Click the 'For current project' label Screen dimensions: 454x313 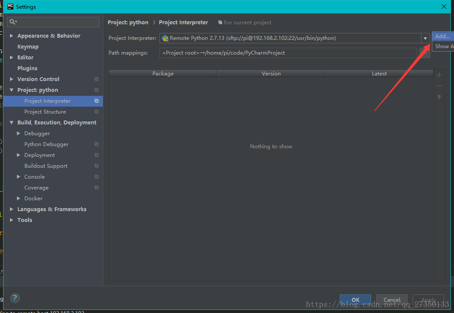coord(247,22)
